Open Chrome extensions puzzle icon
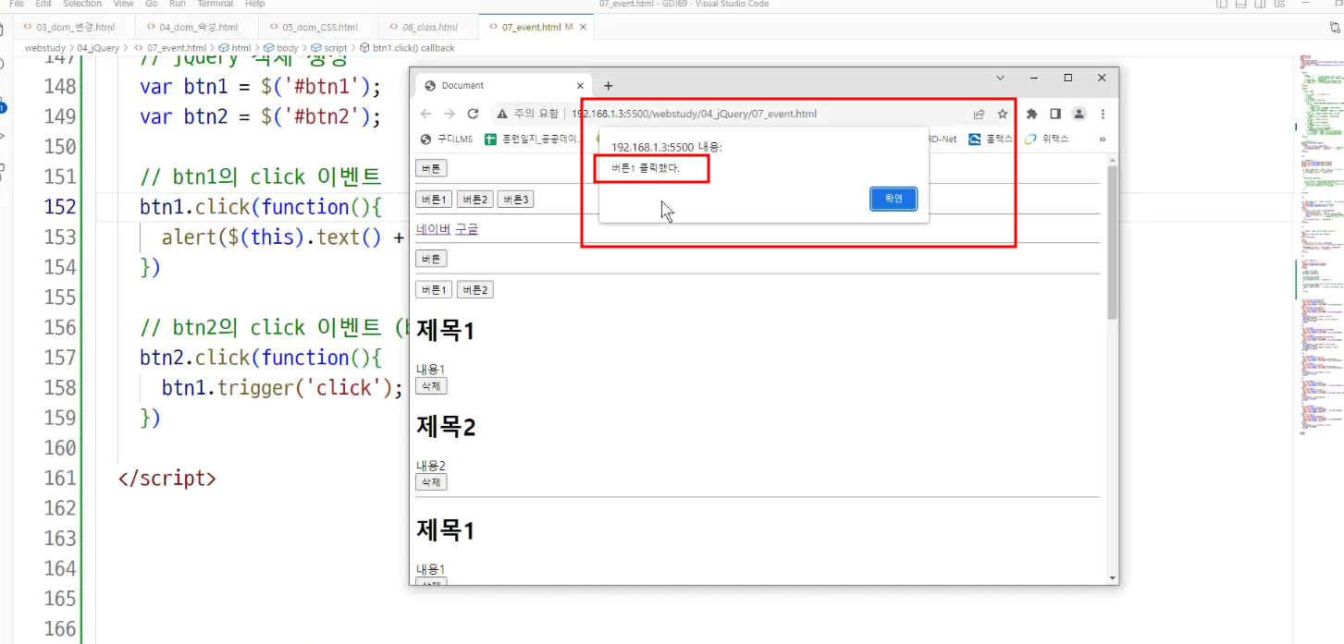This screenshot has height=644, width=1344. 1031,115
